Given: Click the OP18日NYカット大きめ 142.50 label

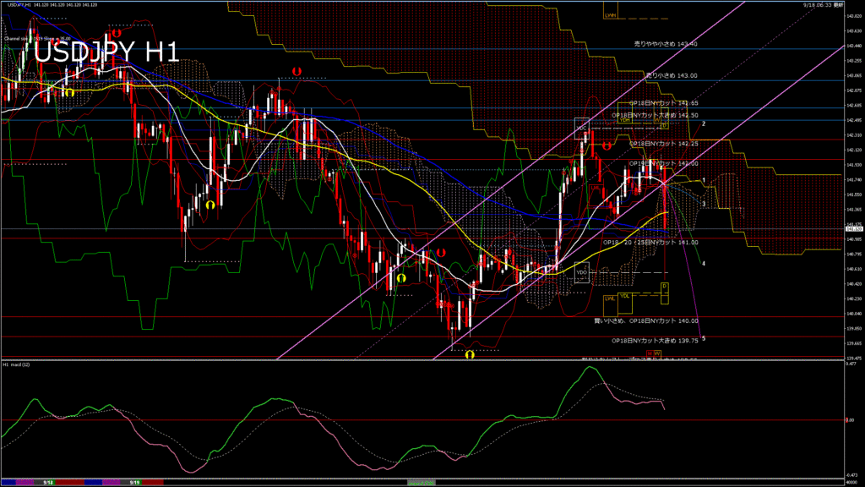Looking at the screenshot, I should (x=655, y=115).
